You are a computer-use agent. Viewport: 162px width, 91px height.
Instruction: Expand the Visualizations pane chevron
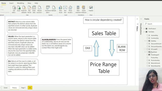[x=141, y=19]
